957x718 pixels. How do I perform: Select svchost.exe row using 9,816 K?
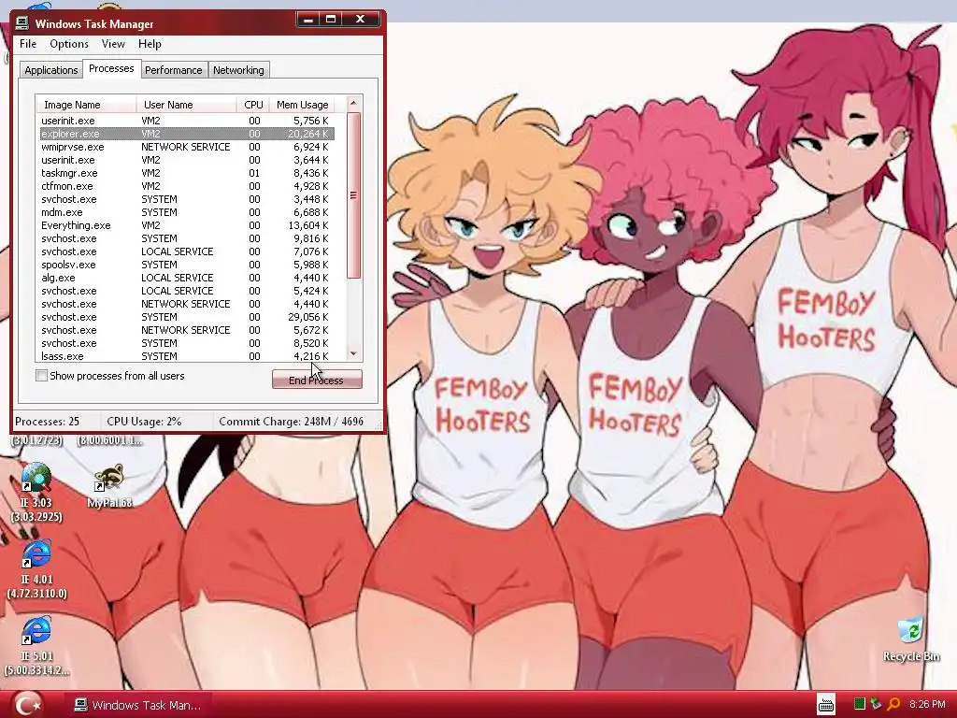tap(187, 238)
